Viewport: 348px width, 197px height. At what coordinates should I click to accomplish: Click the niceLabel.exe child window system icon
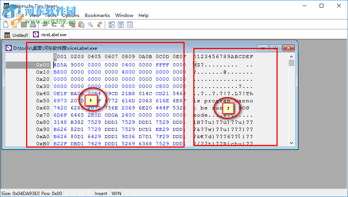pyautogui.click(x=9, y=48)
